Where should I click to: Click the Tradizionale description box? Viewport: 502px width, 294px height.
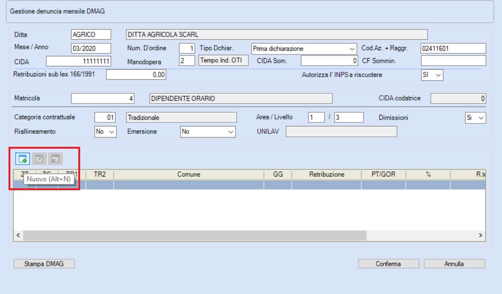point(181,118)
